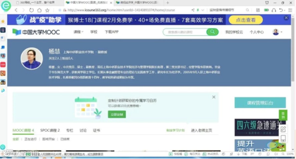The width and height of the screenshot is (296, 159).
Task: Click the red app icon in the left sidebar
Action: tap(3, 65)
